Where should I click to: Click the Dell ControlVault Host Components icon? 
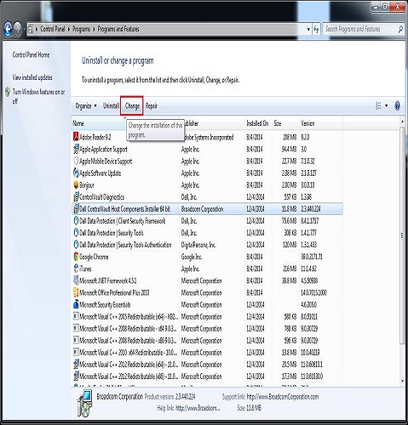coord(76,209)
